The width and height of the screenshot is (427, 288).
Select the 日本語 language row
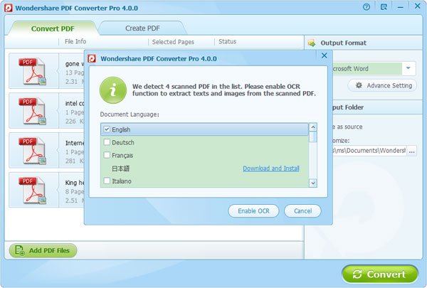point(204,169)
